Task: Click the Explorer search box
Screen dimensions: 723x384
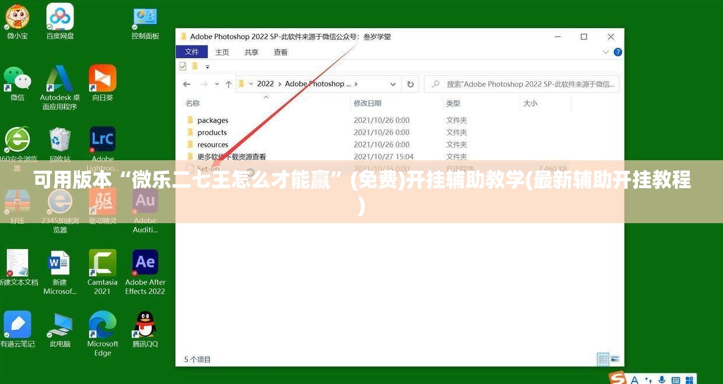Action: (522, 84)
